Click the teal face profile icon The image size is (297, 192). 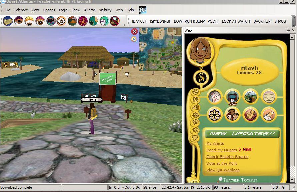(93, 21)
